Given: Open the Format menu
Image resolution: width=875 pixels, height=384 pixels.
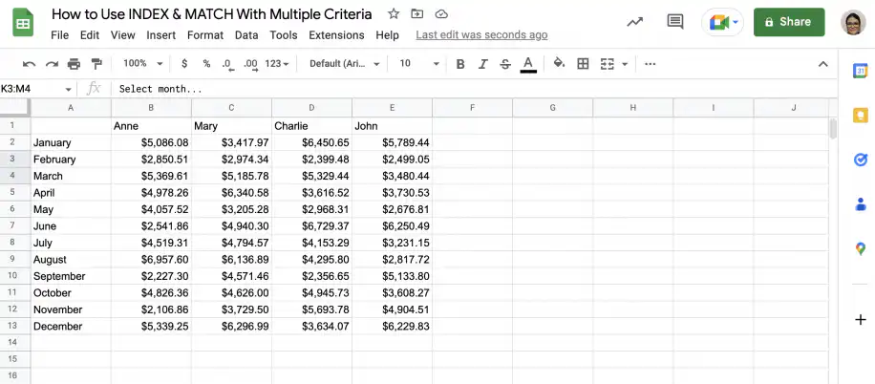Looking at the screenshot, I should (x=205, y=35).
